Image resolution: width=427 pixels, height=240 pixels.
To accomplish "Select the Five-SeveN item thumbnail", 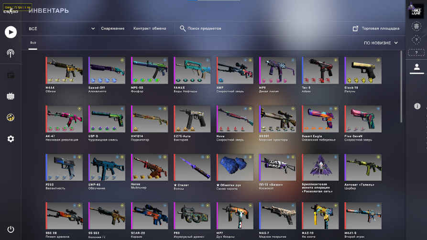I will [363, 119].
